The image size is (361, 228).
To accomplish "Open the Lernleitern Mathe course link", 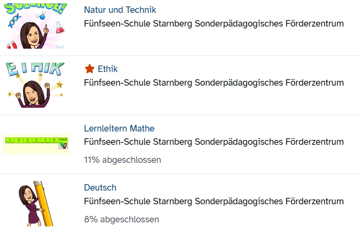I will pos(119,129).
